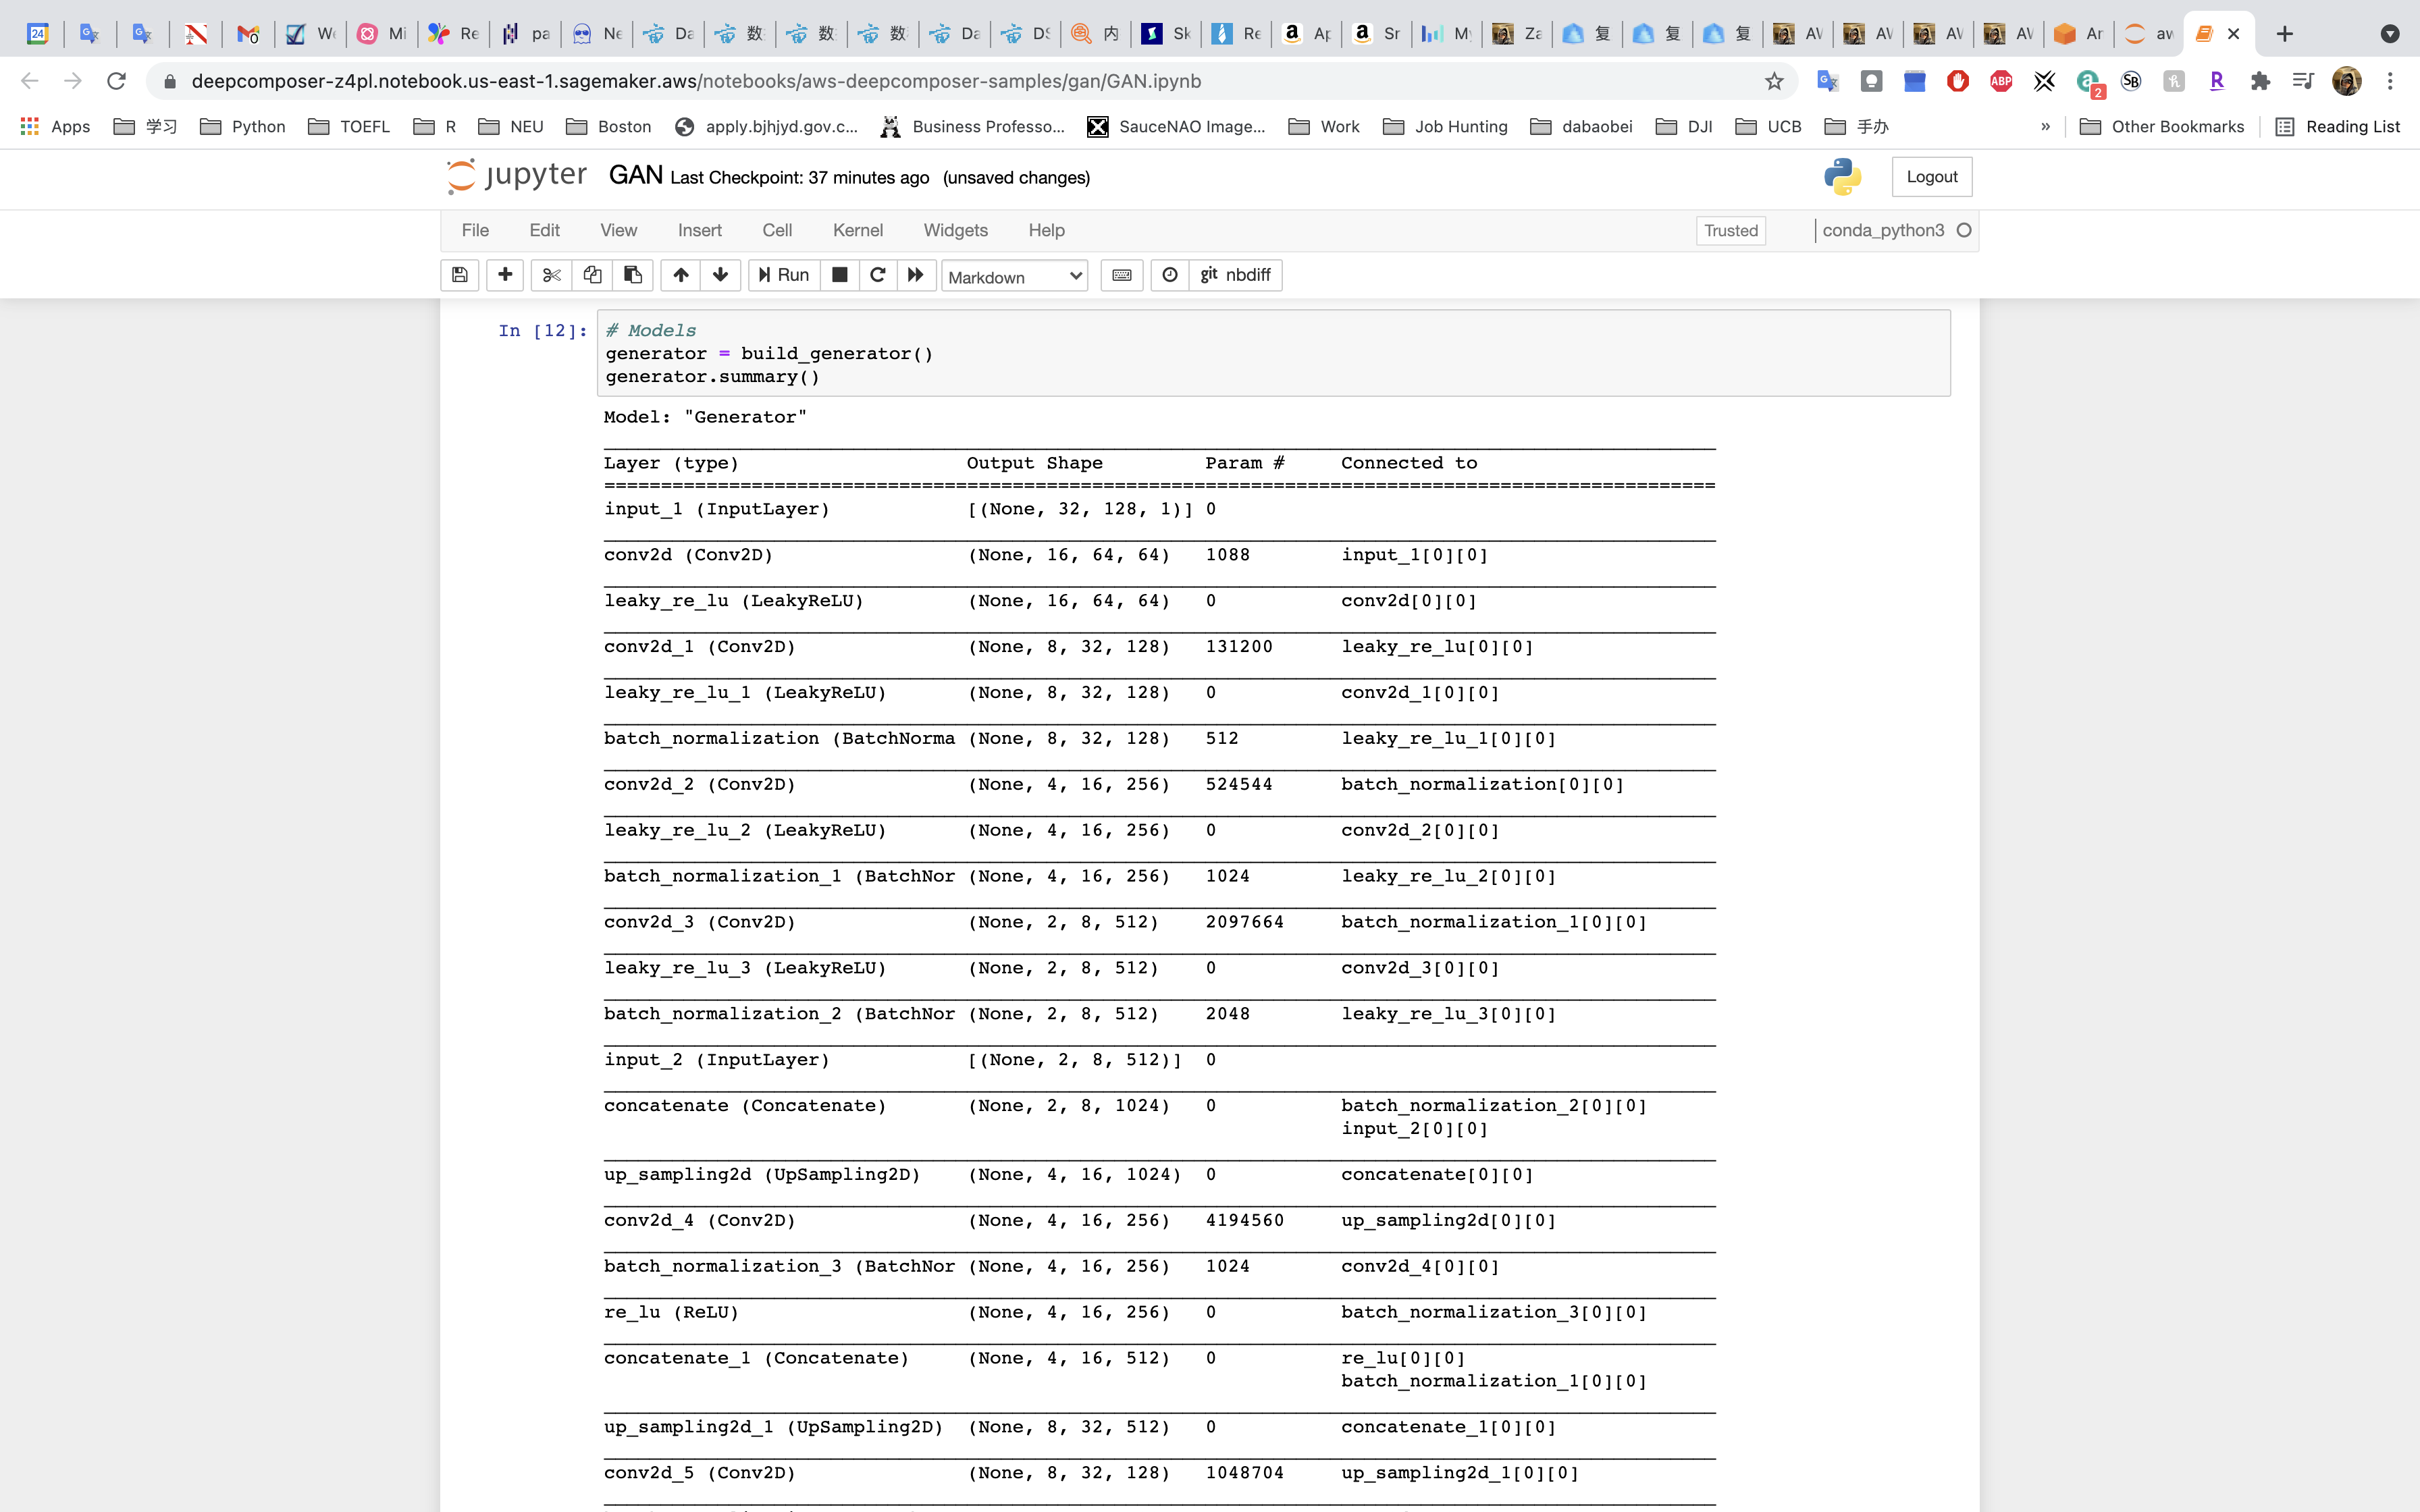Insert cell below with plus icon
2420x1512 pixels.
tap(505, 275)
